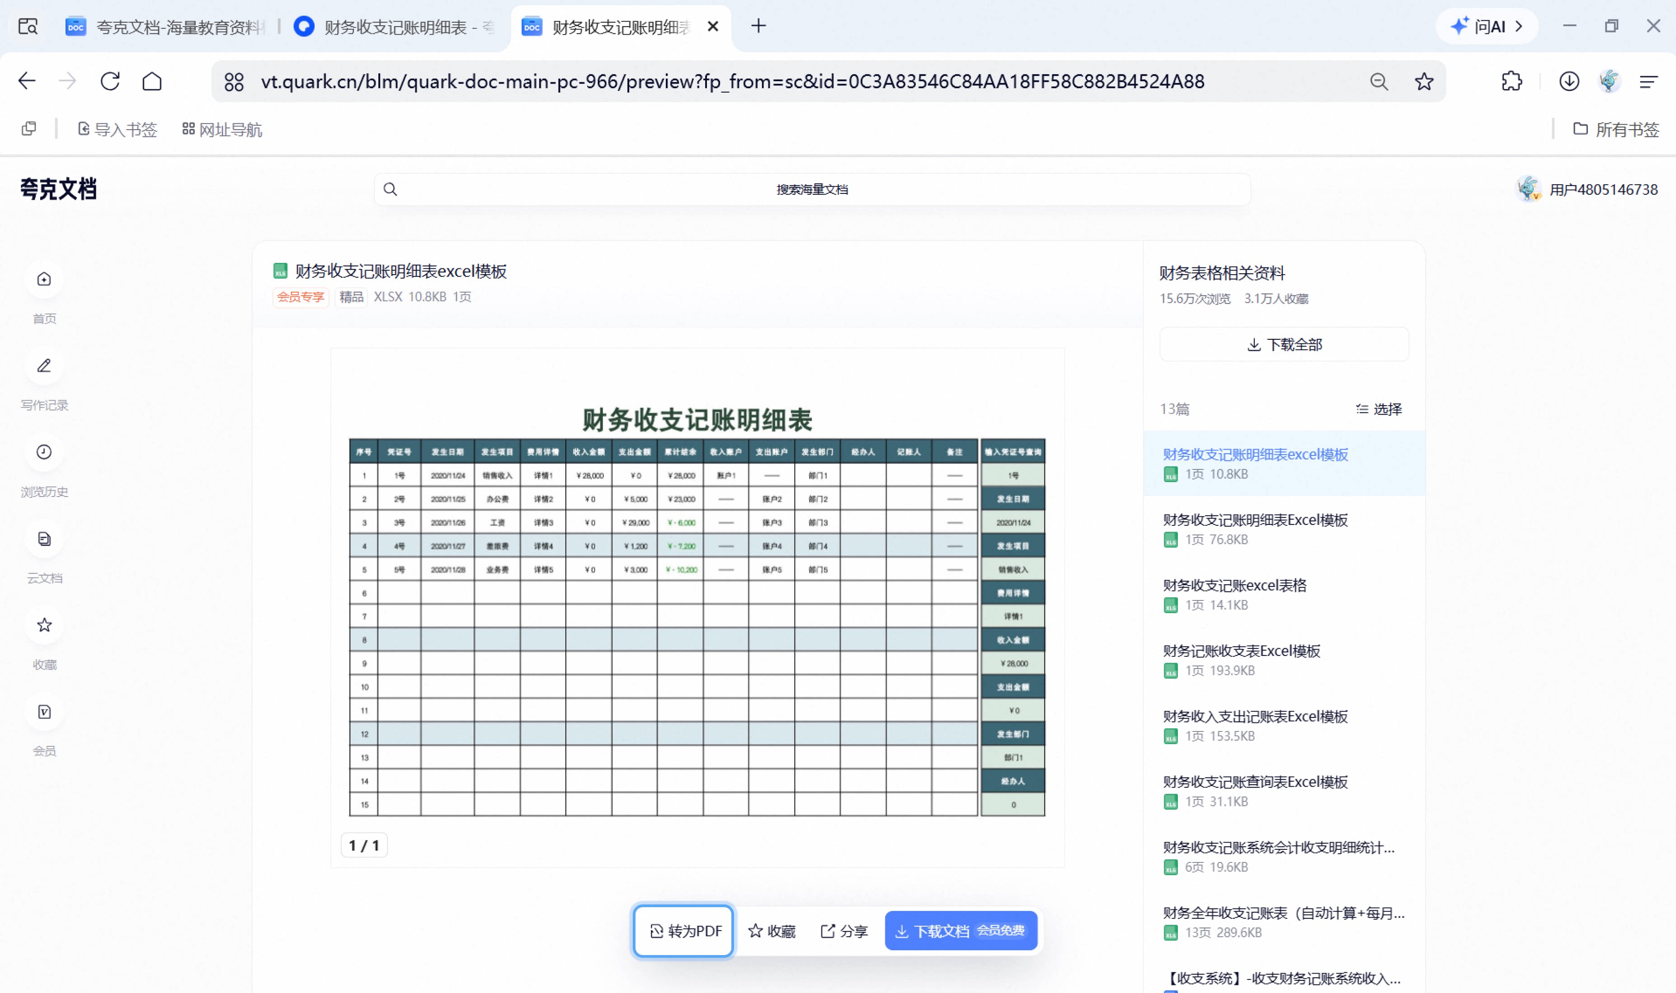Image resolution: width=1676 pixels, height=993 pixels.
Task: Open 财务记账收支表Excel模板 item
Action: pos(1284,660)
